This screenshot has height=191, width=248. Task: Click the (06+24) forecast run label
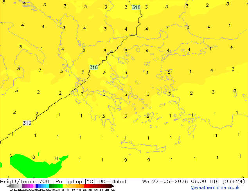click(234, 182)
